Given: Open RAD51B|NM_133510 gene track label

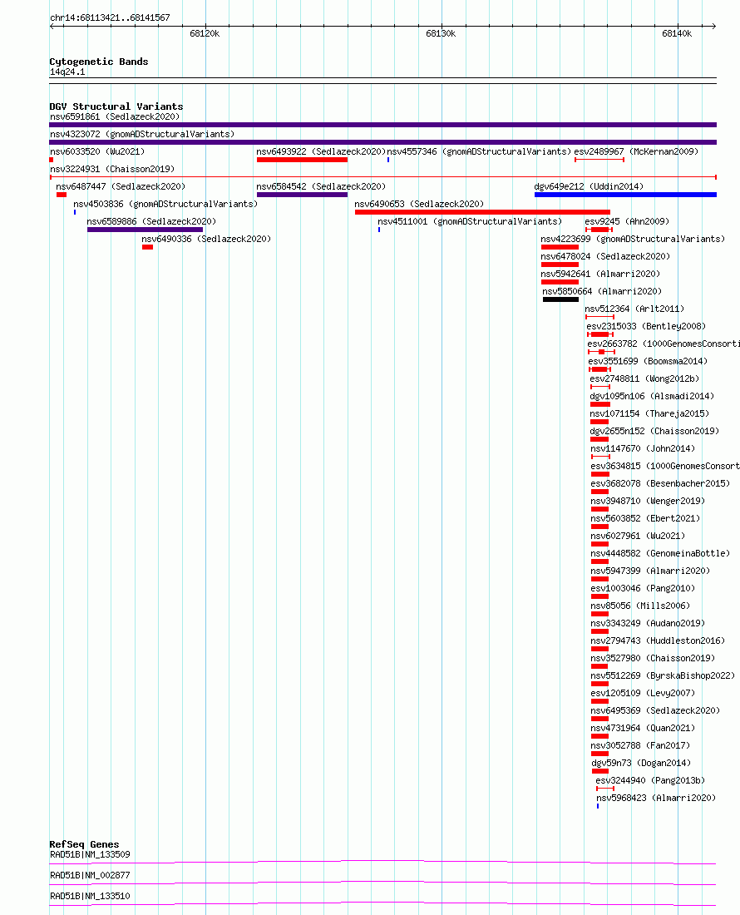Looking at the screenshot, I should coord(91,897).
